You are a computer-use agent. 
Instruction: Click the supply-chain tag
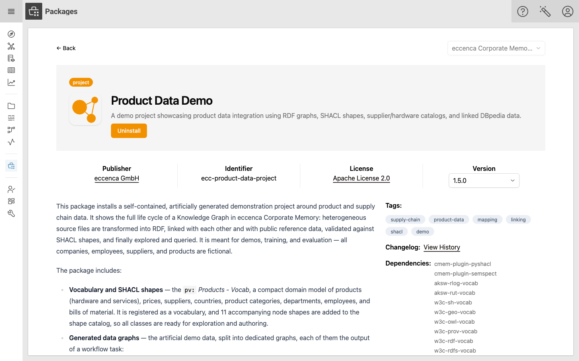click(x=405, y=219)
